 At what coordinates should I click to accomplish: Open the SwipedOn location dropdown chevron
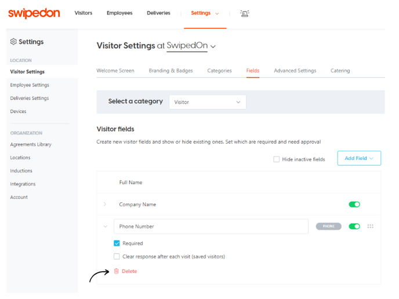click(x=213, y=46)
